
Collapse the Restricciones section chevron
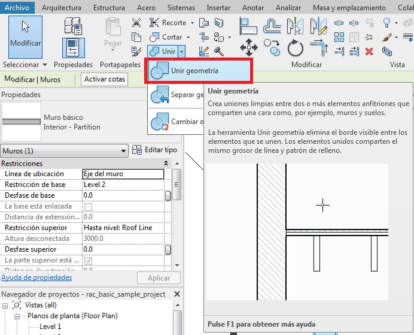click(x=166, y=164)
